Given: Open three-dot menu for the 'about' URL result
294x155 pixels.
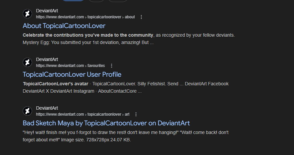Looking at the screenshot, I should (141, 17).
